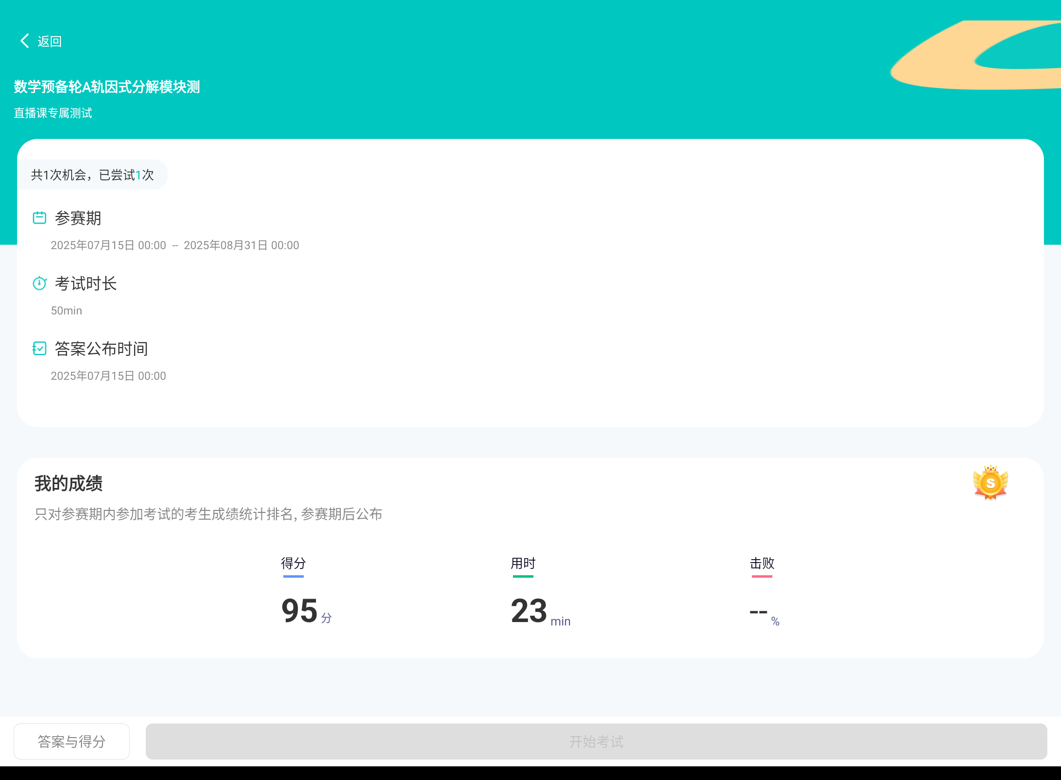Click the 我的成绩 heading
This screenshot has width=1061, height=780.
[x=69, y=484]
